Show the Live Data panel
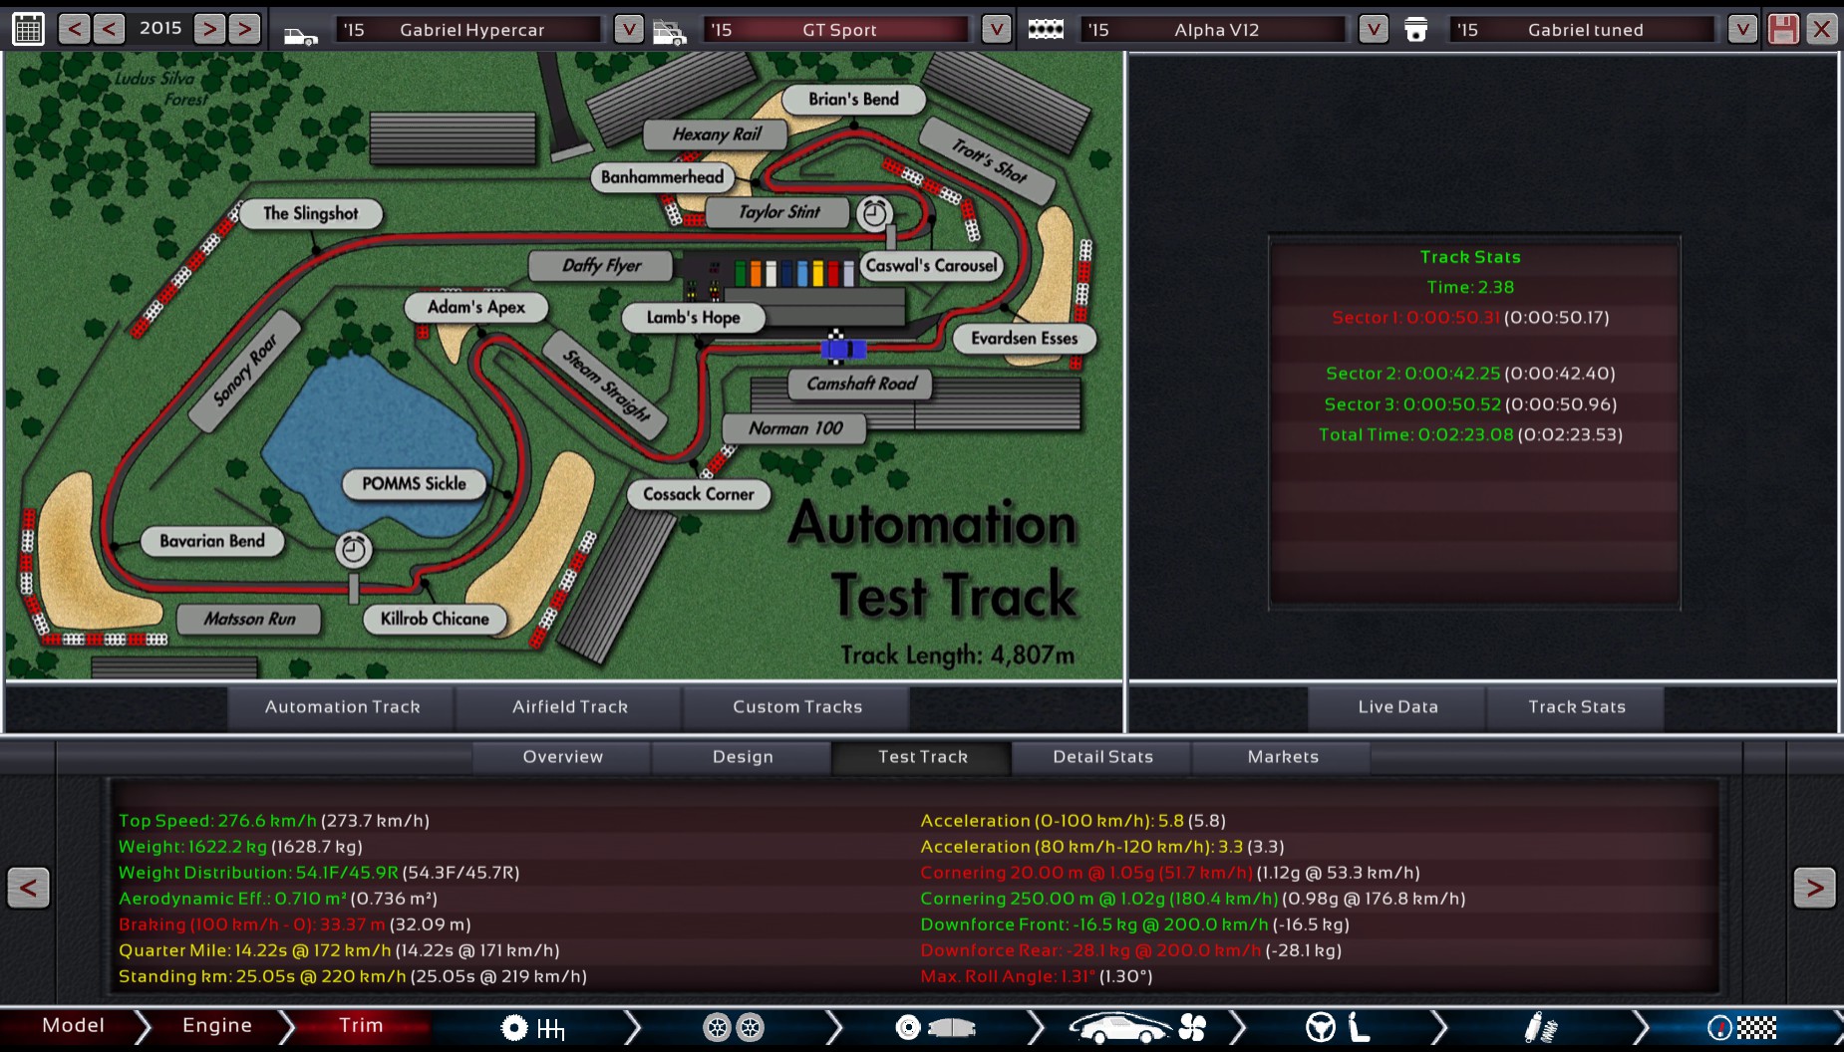Viewport: 1844px width, 1052px height. (1397, 707)
